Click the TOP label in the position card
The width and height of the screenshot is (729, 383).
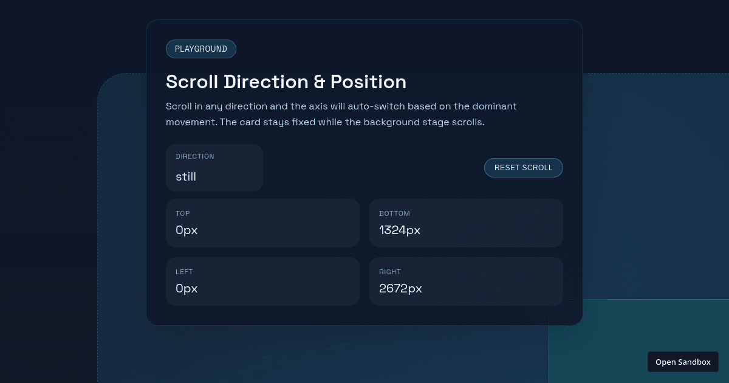click(183, 213)
